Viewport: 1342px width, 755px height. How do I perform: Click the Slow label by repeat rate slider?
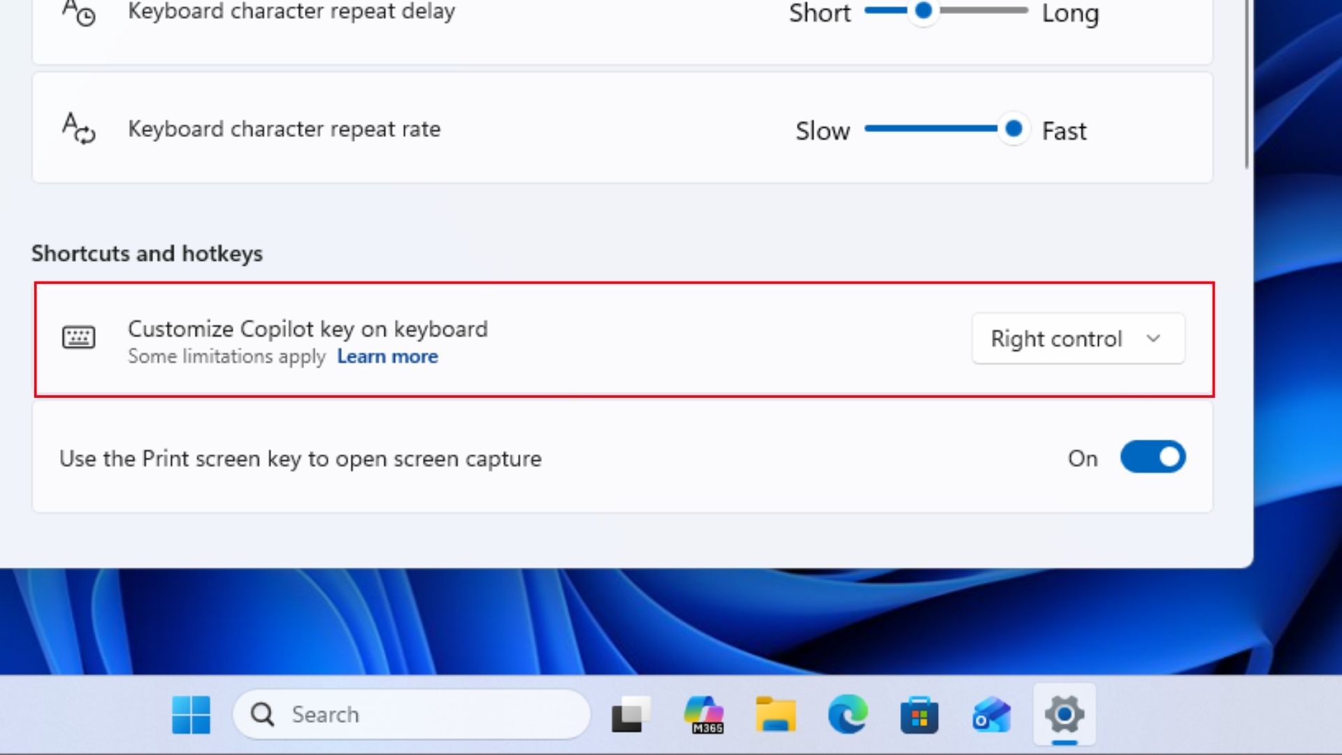[x=823, y=131]
